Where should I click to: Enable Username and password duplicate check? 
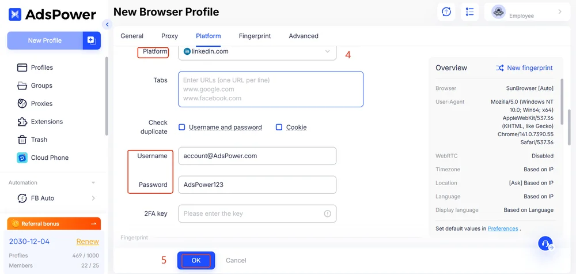point(182,127)
